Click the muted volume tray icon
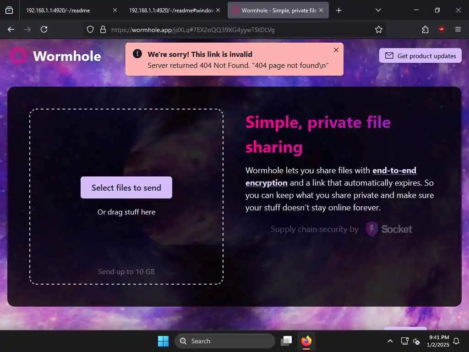This screenshot has height=352, width=469. coord(416,341)
